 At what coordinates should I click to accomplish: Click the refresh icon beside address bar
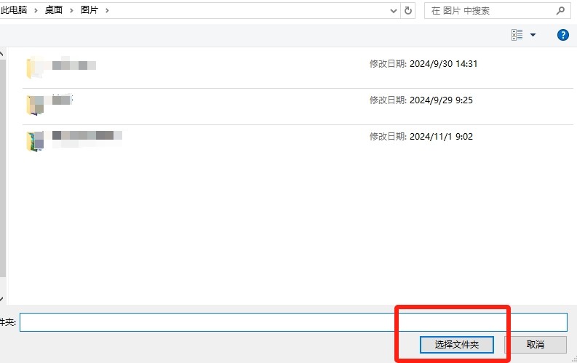pos(408,11)
